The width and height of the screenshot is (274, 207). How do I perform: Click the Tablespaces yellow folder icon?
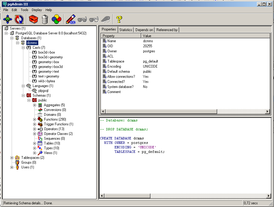tap(17, 158)
